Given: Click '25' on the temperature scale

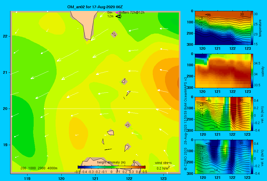Looking at the screenshot, I should pos(256,24).
